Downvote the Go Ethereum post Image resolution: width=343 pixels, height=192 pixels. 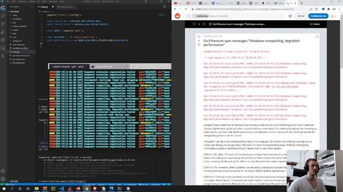coord(199,45)
